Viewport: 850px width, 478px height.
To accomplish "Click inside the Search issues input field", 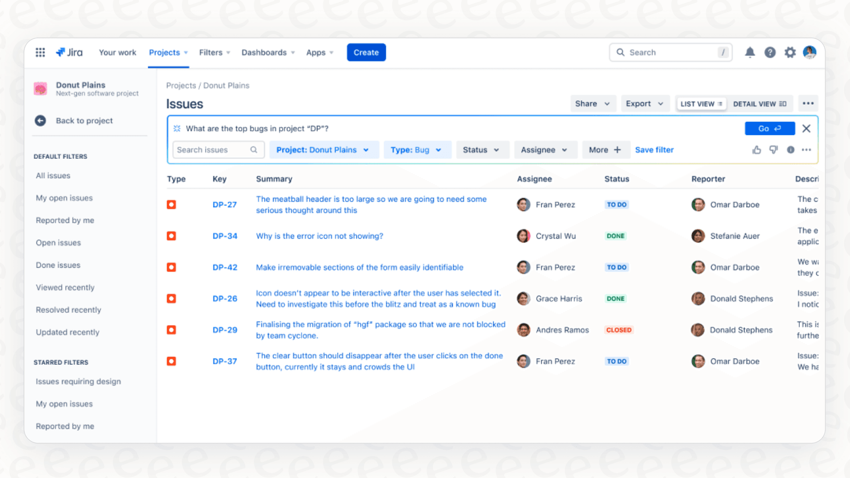I will (212, 150).
